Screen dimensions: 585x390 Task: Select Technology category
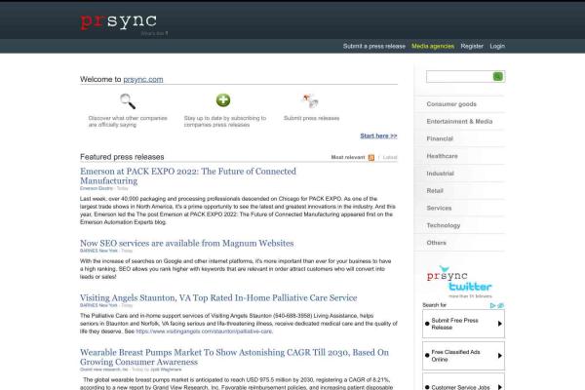click(x=444, y=225)
